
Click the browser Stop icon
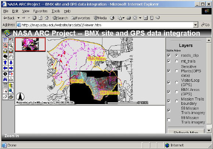click(35, 18)
